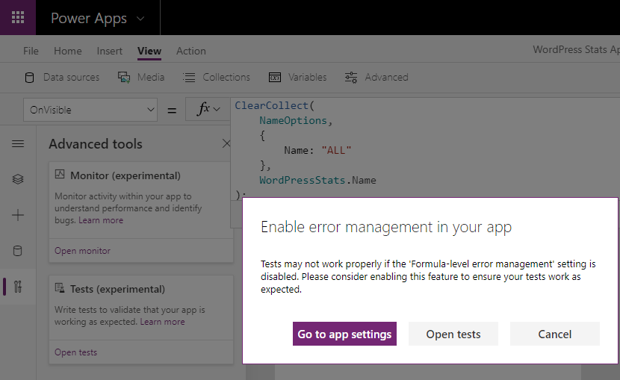
Task: Toggle the hamburger menu in left rail
Action: click(x=18, y=144)
